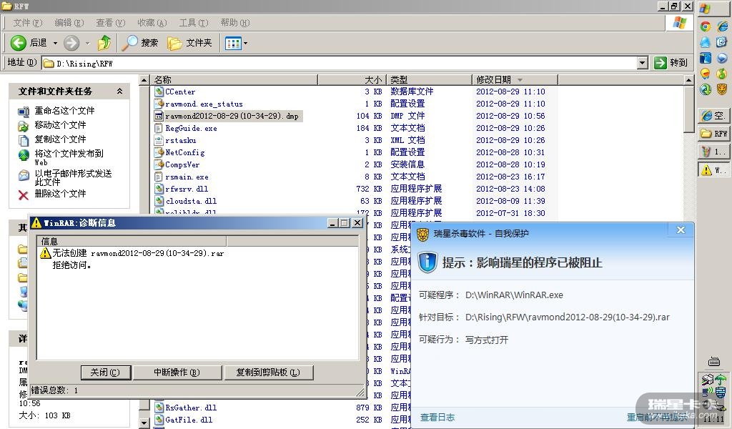Close the Rising self-protection popup

681,230
